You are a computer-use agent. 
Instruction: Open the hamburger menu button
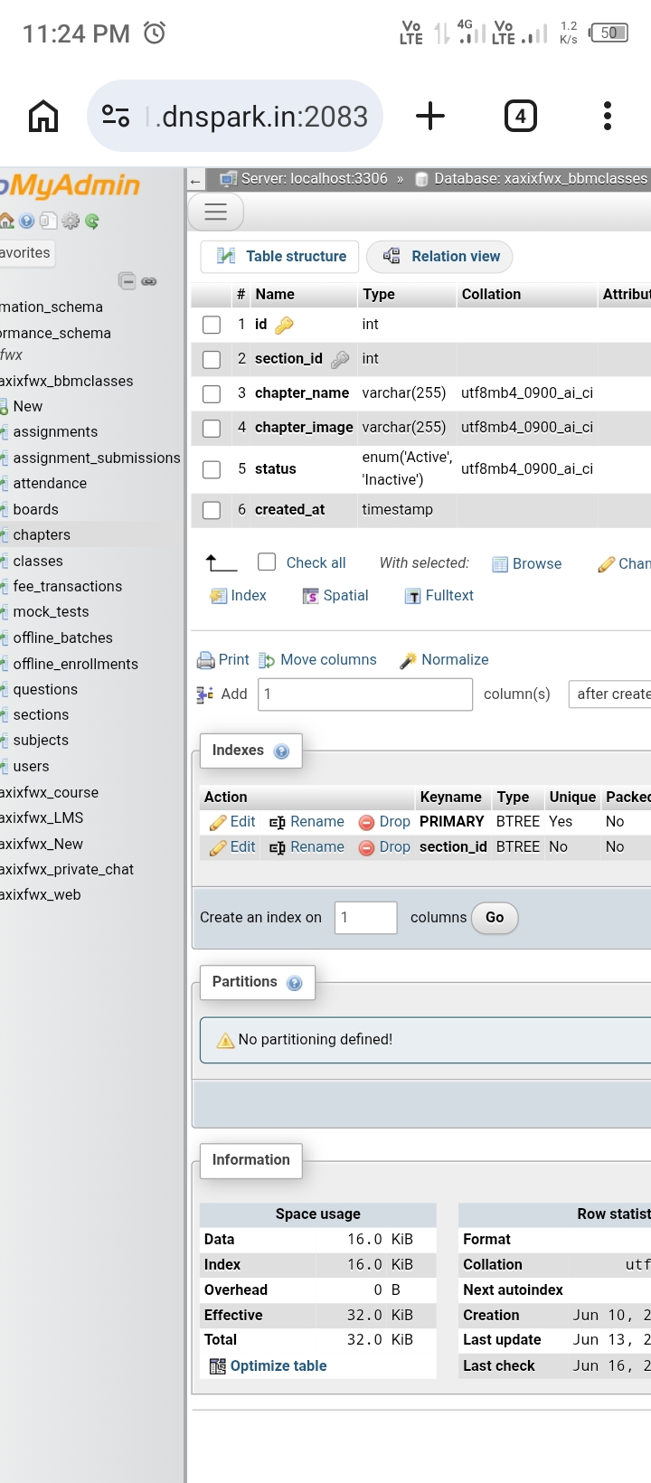(215, 212)
